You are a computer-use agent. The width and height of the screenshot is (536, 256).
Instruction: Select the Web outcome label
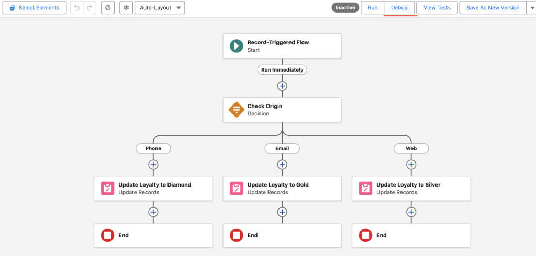tap(411, 148)
